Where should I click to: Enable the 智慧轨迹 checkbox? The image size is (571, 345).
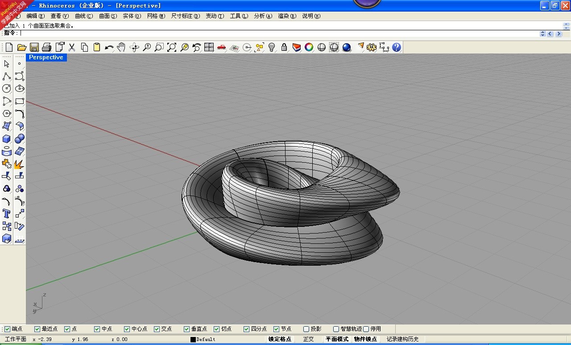click(336, 329)
